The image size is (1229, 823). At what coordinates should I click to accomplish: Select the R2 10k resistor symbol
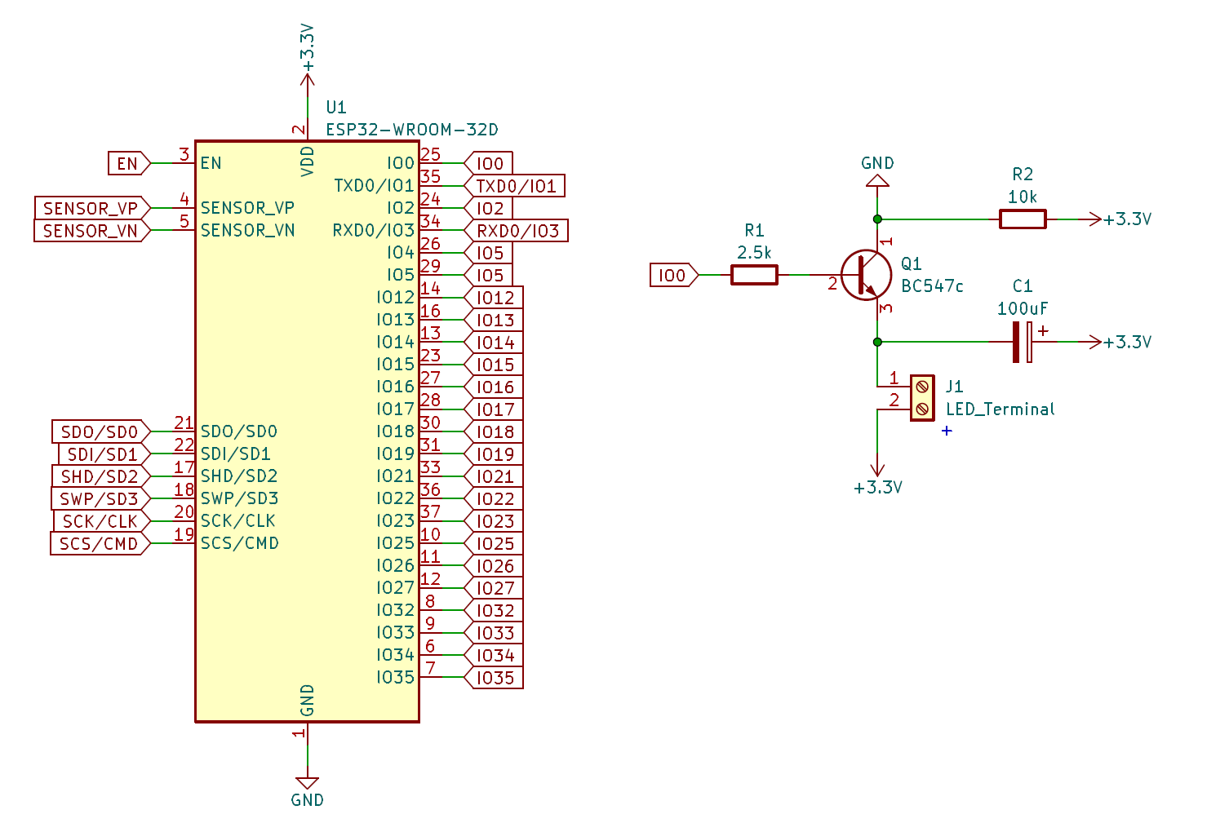tap(1023, 219)
